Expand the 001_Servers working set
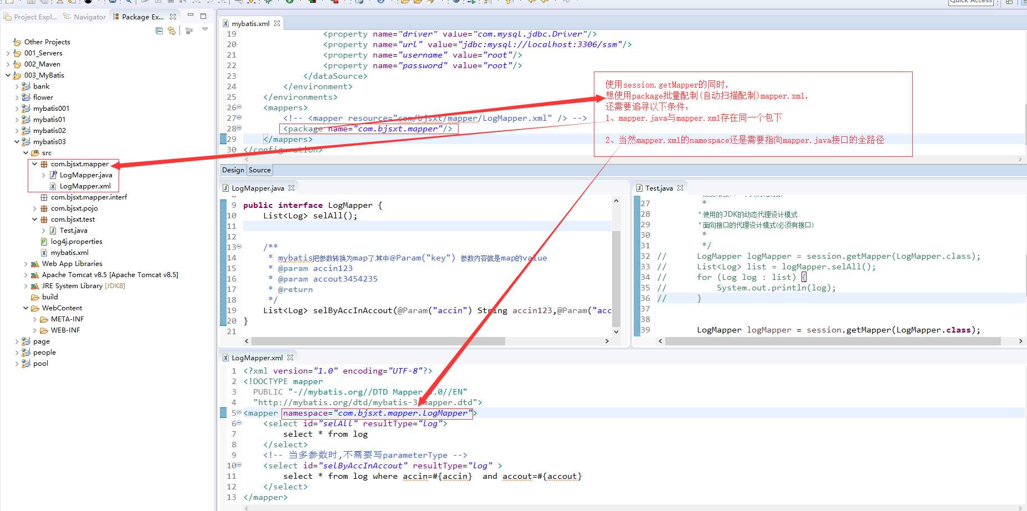 pyautogui.click(x=8, y=53)
